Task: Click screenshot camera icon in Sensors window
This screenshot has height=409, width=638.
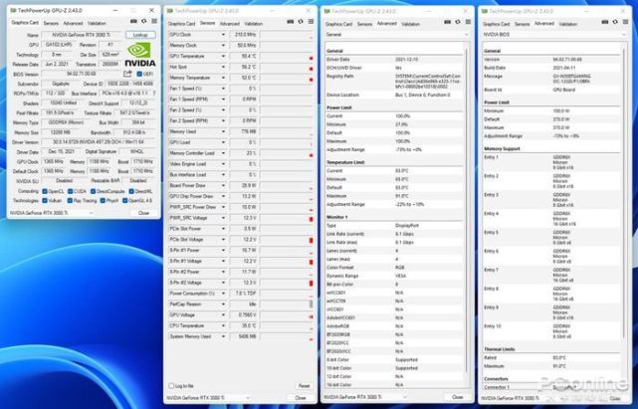Action: coord(290,22)
